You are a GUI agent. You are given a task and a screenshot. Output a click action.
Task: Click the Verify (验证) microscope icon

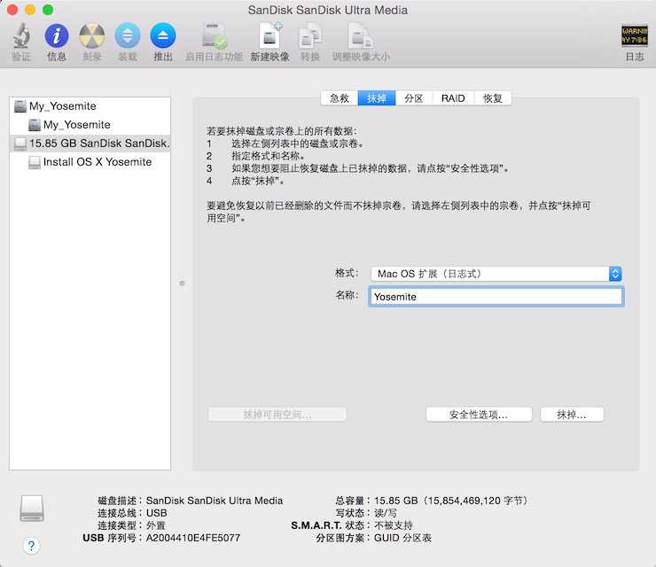point(21,35)
